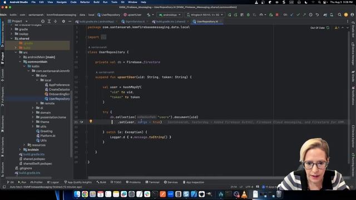This screenshot has height=200, width=356.
Task: Collapse the commonMain folder
Action: pos(20,62)
